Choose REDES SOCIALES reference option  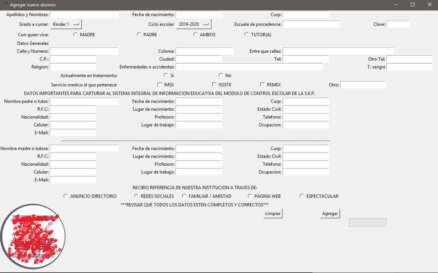(x=136, y=196)
